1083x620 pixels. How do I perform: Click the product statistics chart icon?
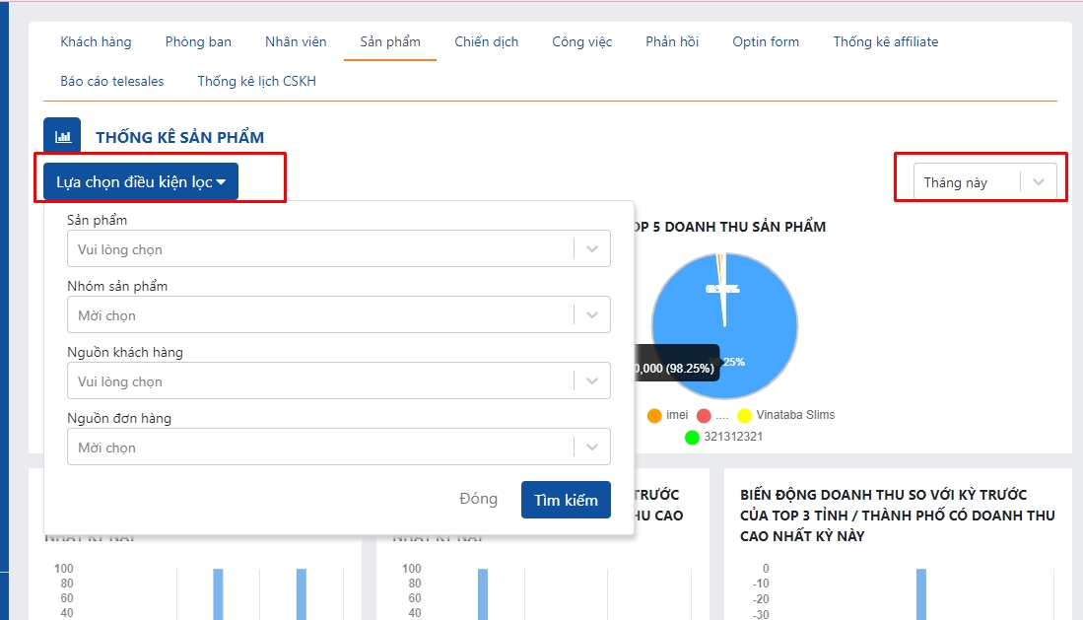tap(62, 136)
